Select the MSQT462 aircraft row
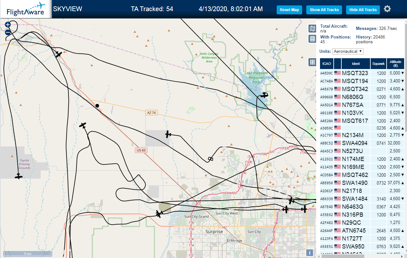This screenshot has width=407, height=258. 362,175
